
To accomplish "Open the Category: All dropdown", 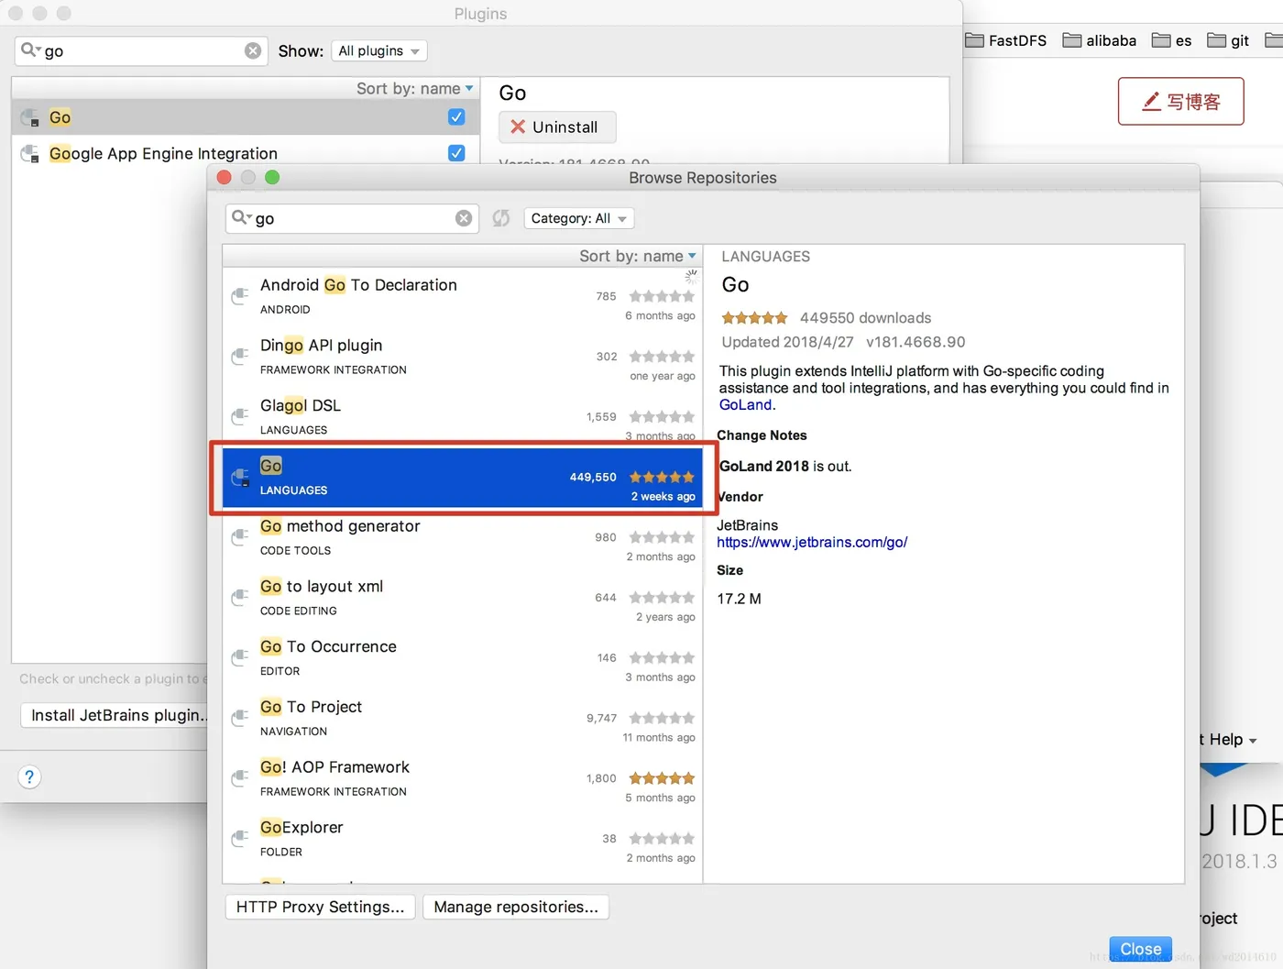I will click(x=578, y=218).
